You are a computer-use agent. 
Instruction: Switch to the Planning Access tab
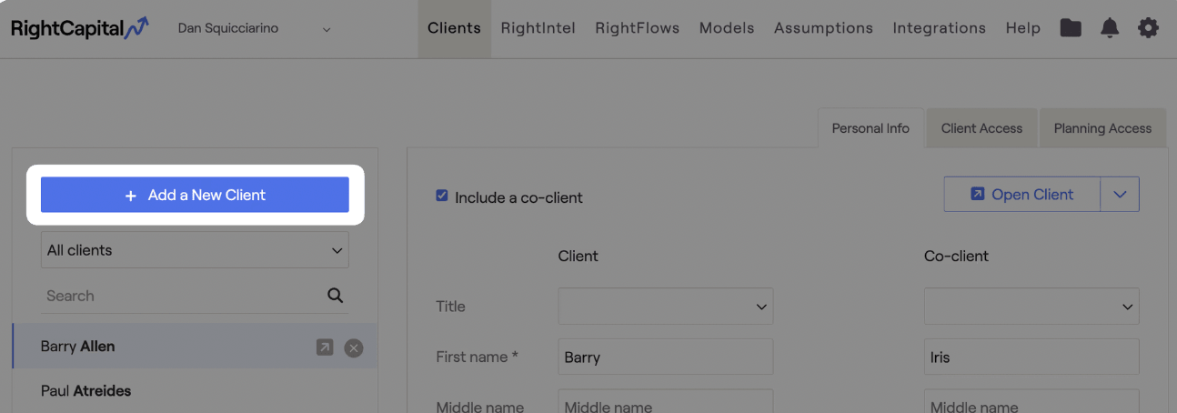(1102, 128)
